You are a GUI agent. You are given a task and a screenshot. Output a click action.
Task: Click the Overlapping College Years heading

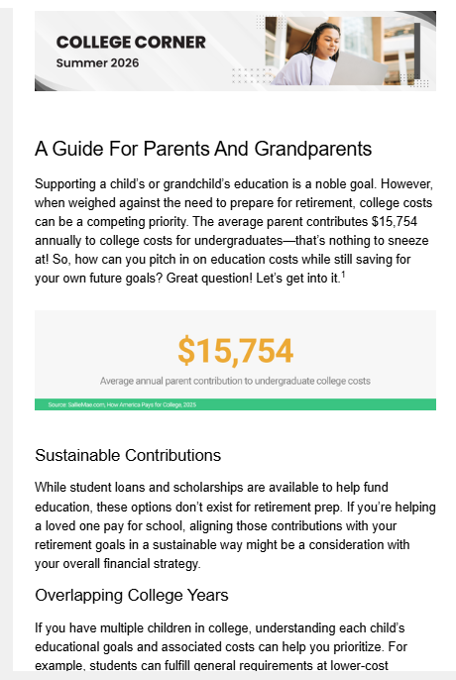pos(132,595)
